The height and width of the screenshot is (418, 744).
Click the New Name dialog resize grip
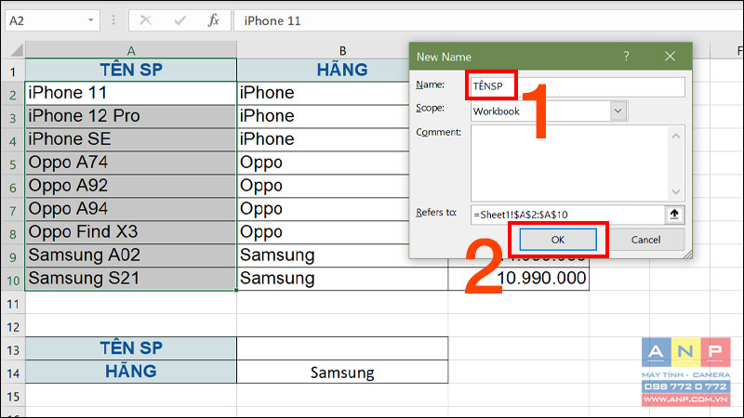click(x=687, y=254)
